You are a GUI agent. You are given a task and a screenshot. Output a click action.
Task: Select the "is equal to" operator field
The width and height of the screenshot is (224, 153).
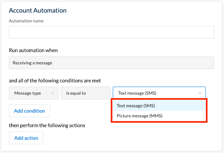[86, 93]
